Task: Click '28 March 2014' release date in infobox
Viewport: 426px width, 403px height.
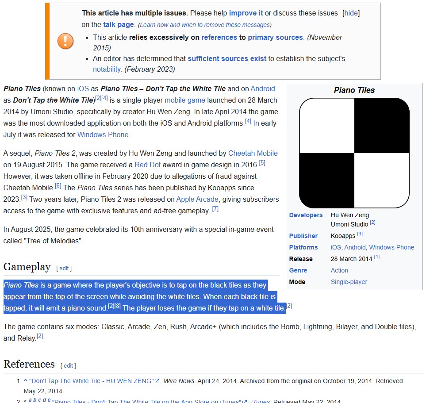Action: 351,259
